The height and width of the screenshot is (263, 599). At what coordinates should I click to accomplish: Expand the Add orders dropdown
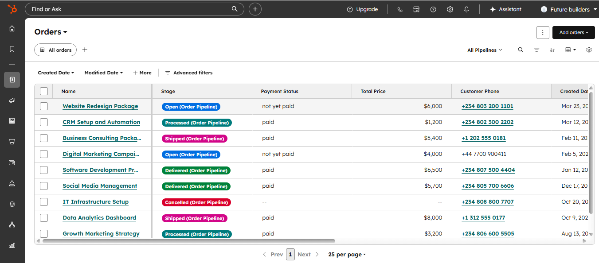(574, 32)
